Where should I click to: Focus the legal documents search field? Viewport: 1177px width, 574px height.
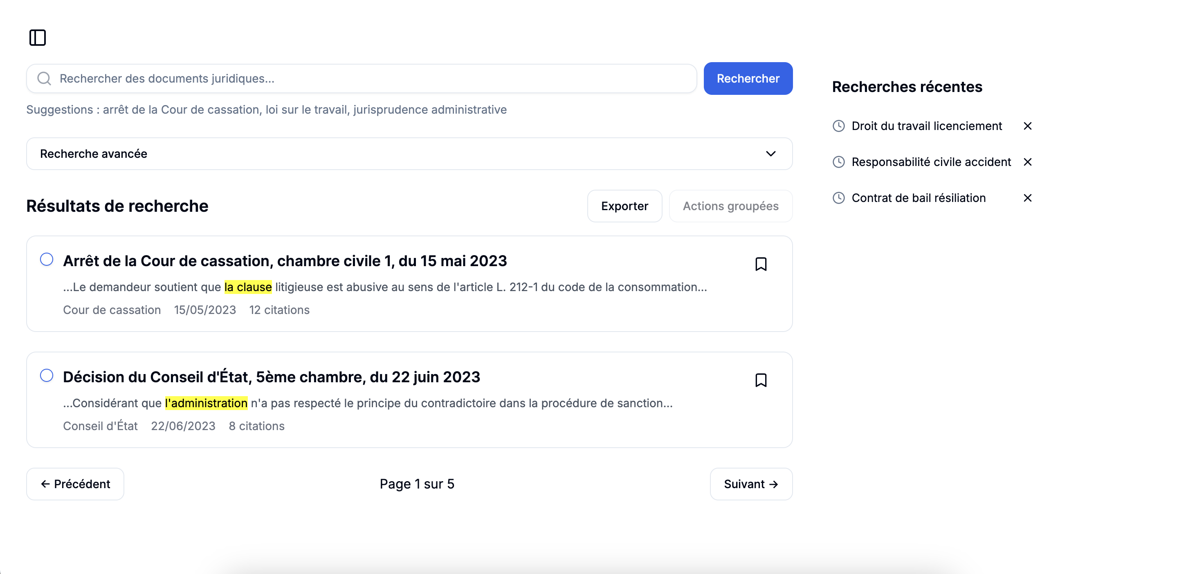click(x=362, y=78)
